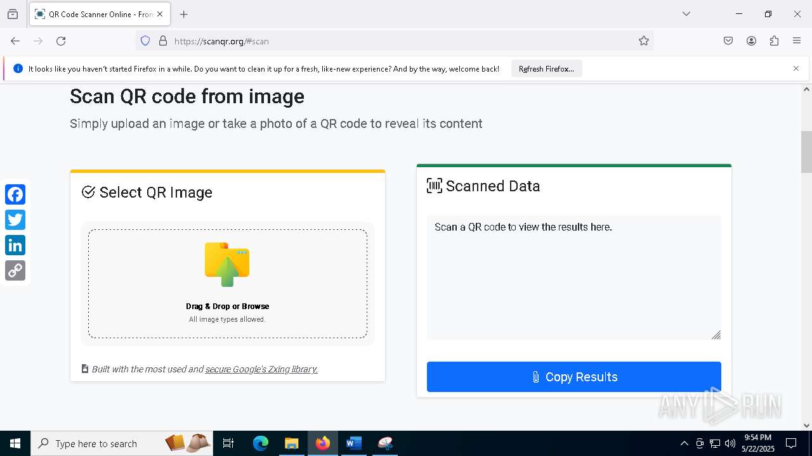This screenshot has width=812, height=456.
Task: Click the Refresh Firefox button
Action: coord(546,69)
